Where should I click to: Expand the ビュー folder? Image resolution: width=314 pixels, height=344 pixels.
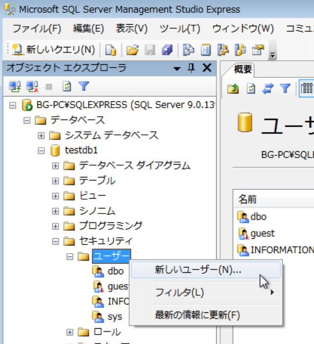point(55,196)
